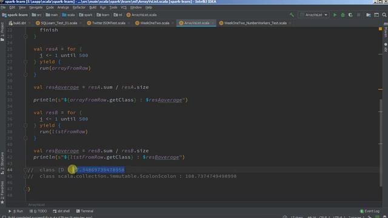Click the inspection warning indicator square

(x=380, y=29)
